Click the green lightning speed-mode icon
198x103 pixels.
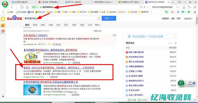click(x=144, y=7)
